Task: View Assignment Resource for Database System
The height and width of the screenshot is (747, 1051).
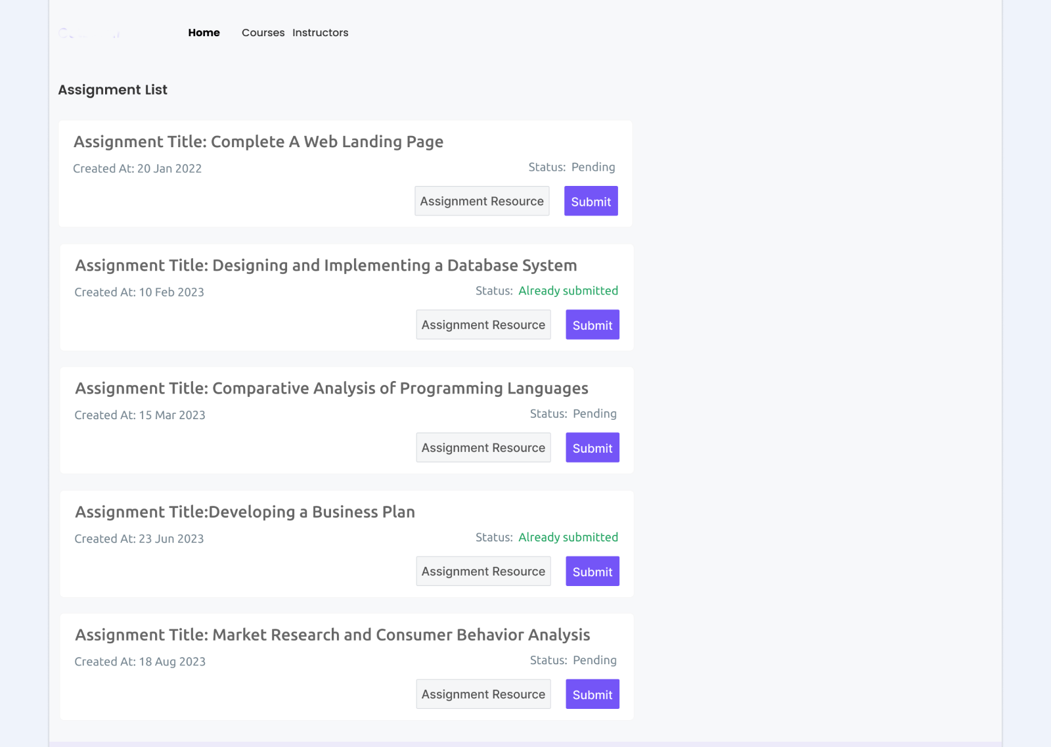Action: [483, 325]
